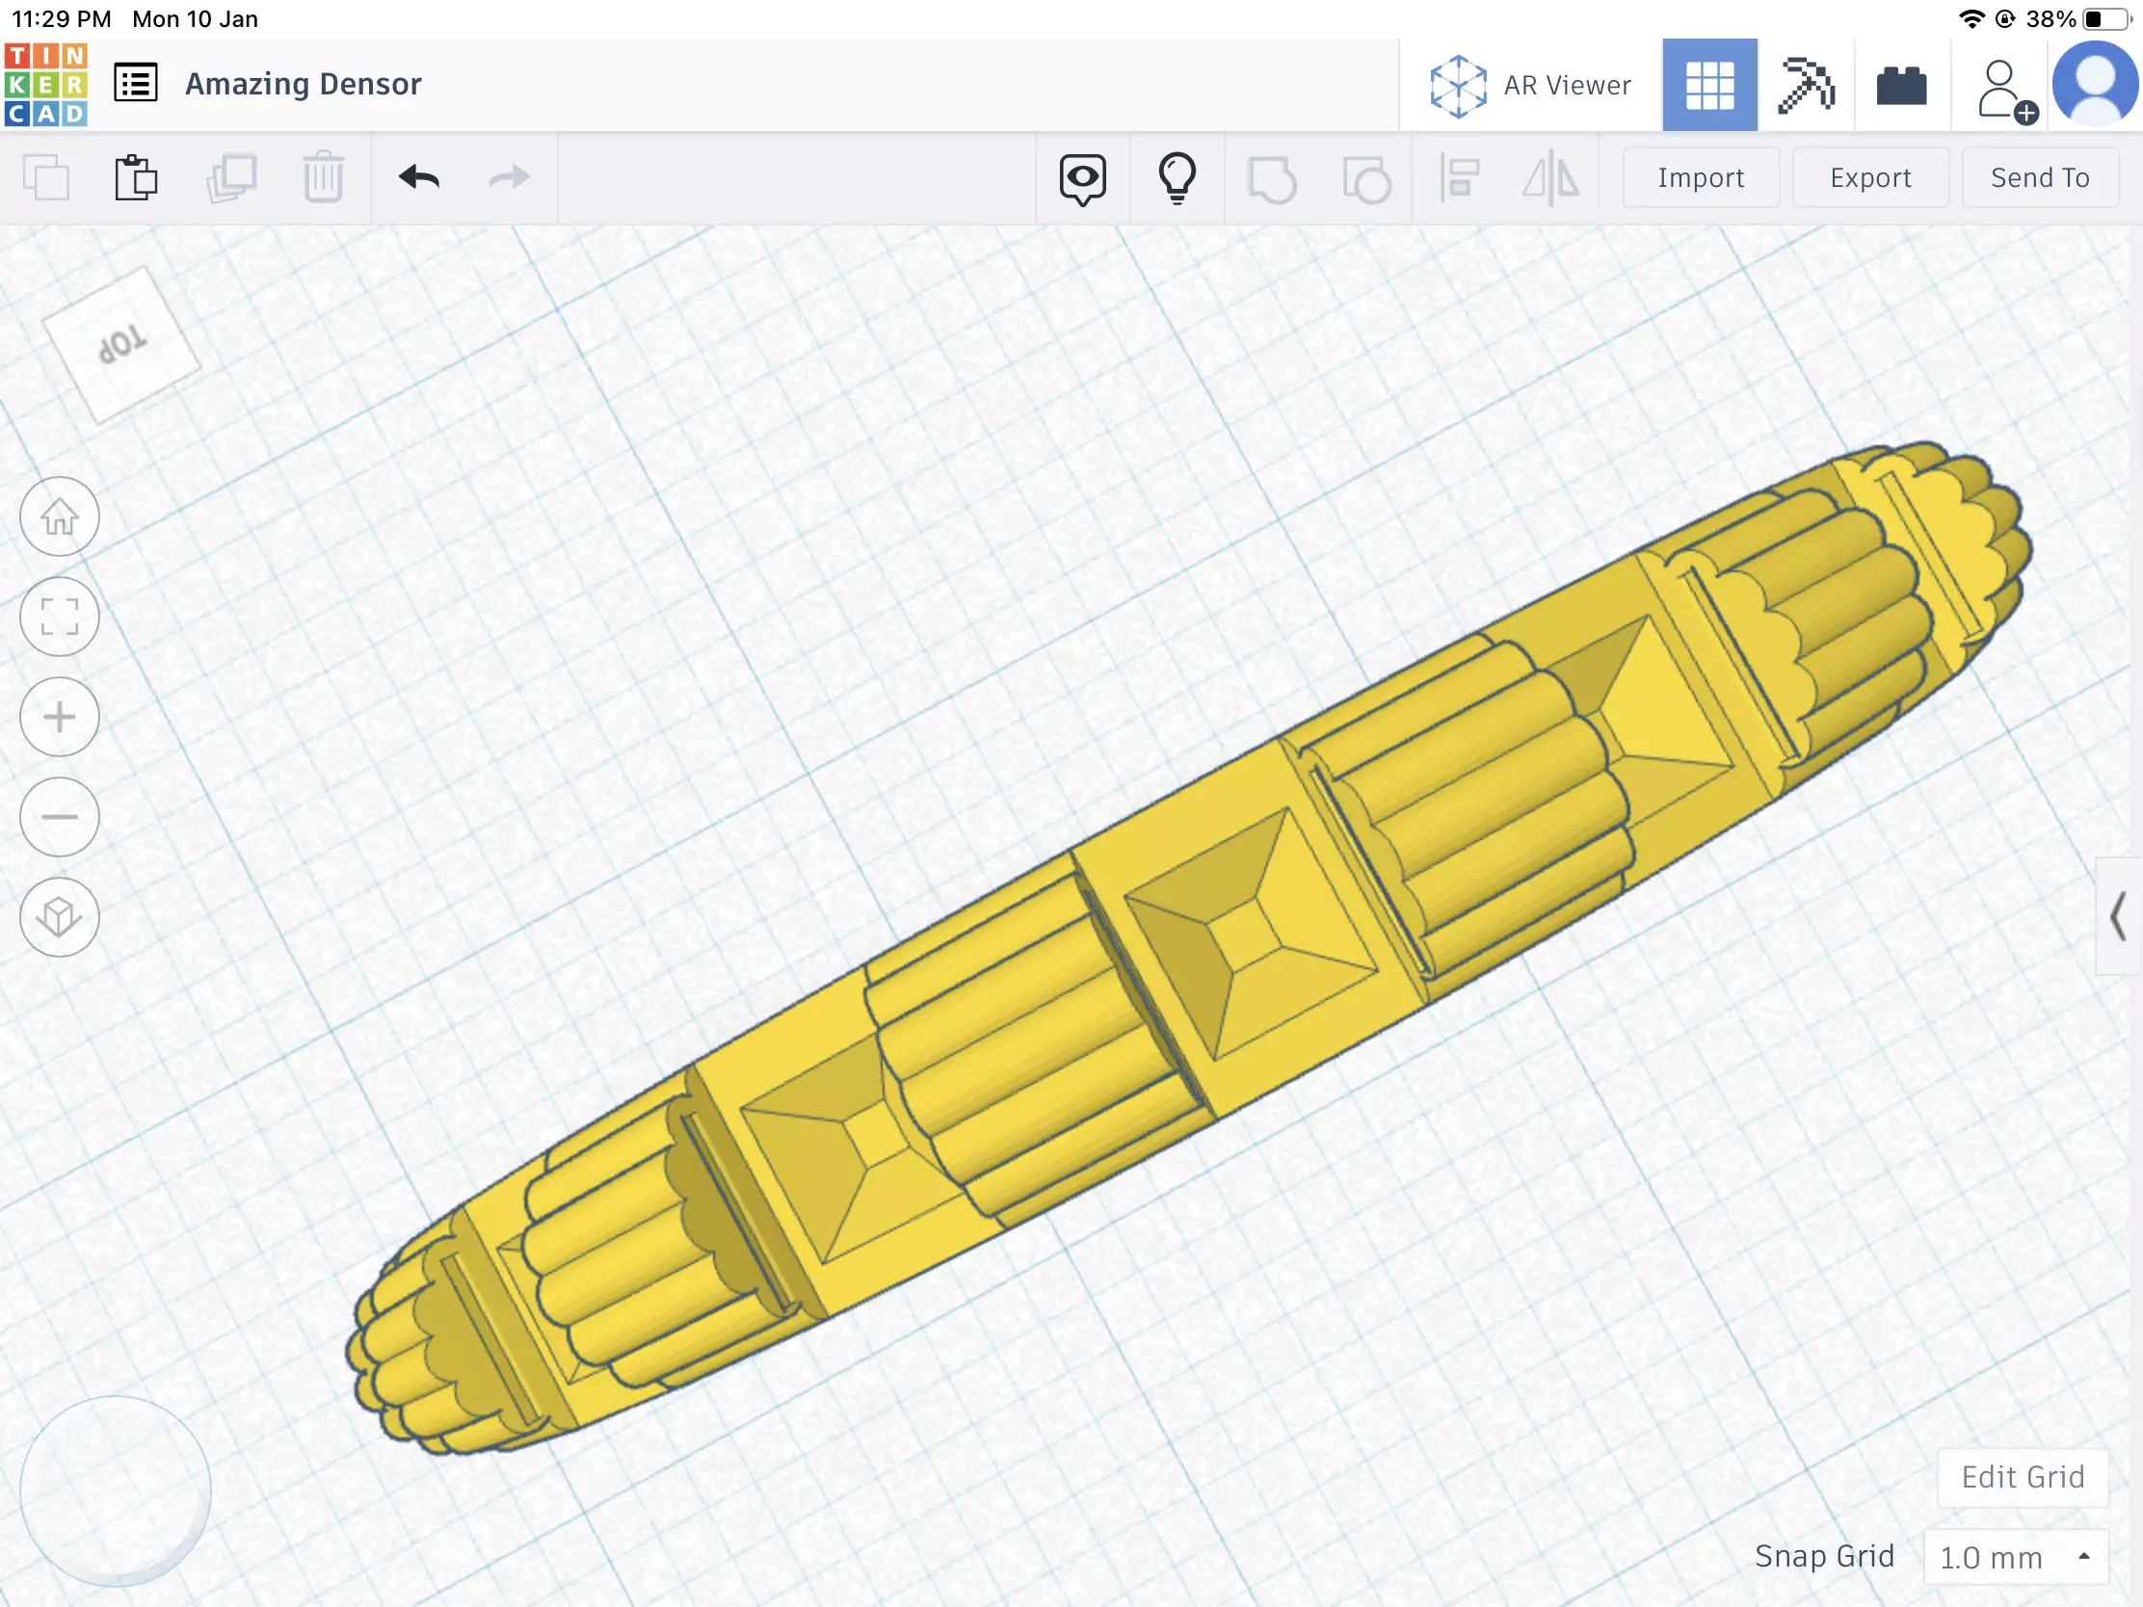Open the user profile avatar
2143x1607 pixels.
coord(2095,84)
